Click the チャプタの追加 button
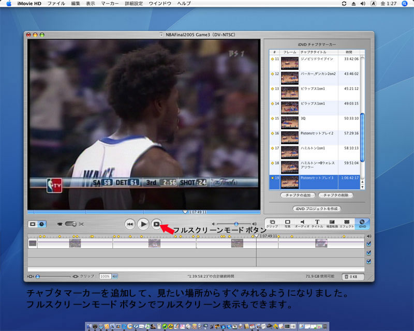The height and width of the screenshot is (331, 414). [x=297, y=195]
